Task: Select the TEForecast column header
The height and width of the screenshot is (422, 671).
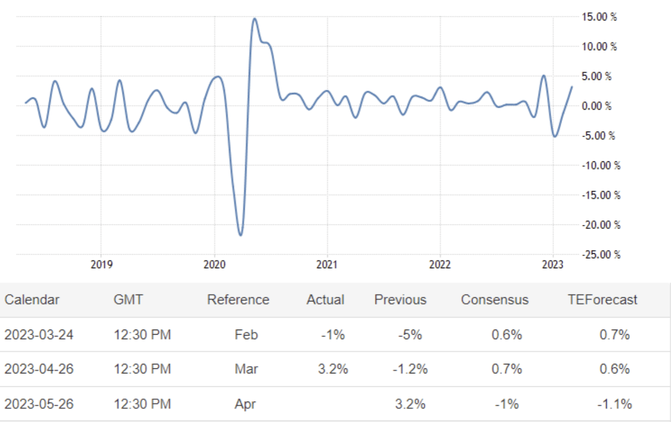Action: point(602,300)
